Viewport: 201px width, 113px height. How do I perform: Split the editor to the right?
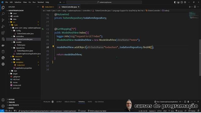pos(195,7)
